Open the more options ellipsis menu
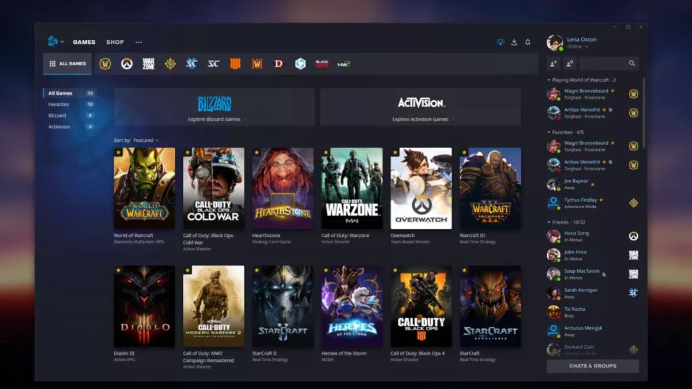This screenshot has height=389, width=692. [138, 42]
